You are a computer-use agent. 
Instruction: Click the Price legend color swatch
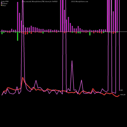[x=2, y=5]
